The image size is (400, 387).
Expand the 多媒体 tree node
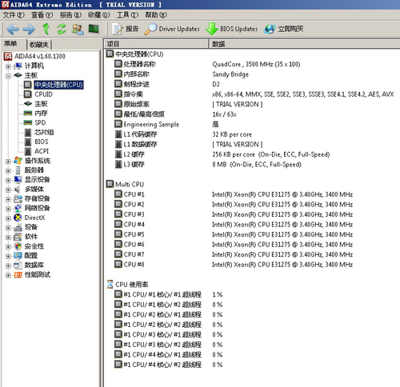pos(8,190)
